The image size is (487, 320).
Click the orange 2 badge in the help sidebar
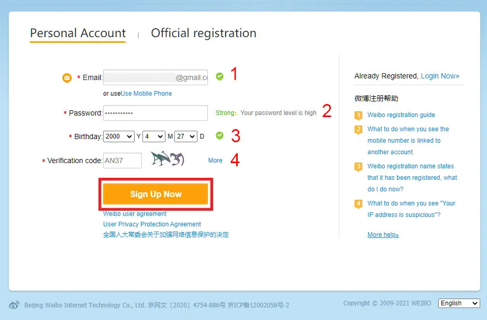[x=358, y=129]
